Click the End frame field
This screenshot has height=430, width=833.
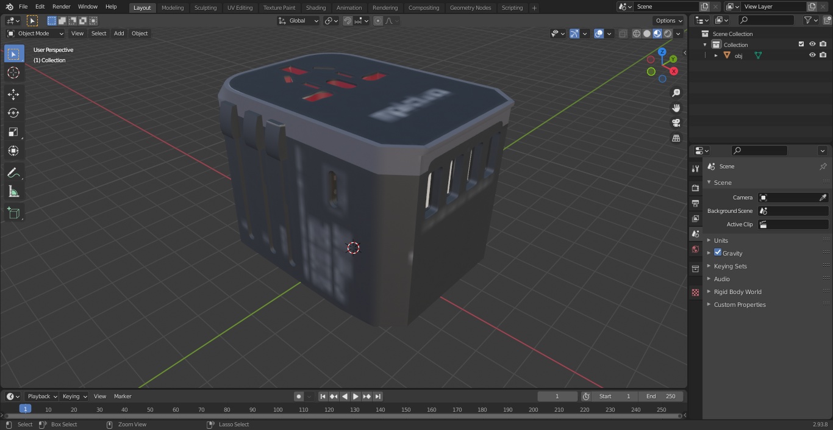(x=661, y=396)
